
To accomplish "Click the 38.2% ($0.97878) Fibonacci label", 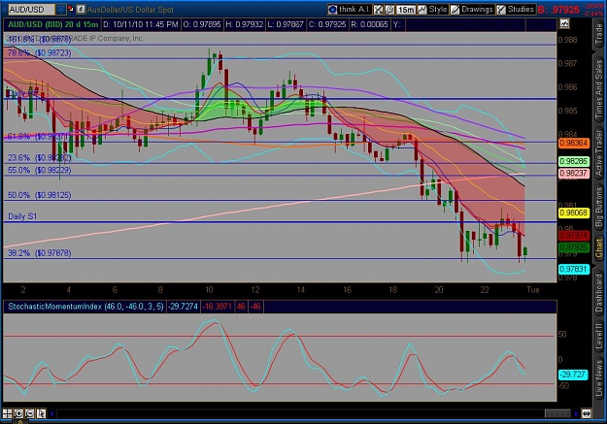I will [39, 253].
